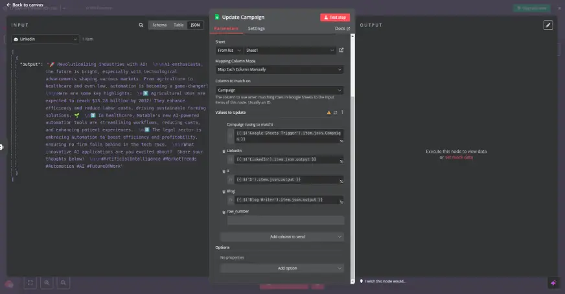Open the Mapping Column Mode dropdown
The width and height of the screenshot is (565, 294).
point(279,69)
